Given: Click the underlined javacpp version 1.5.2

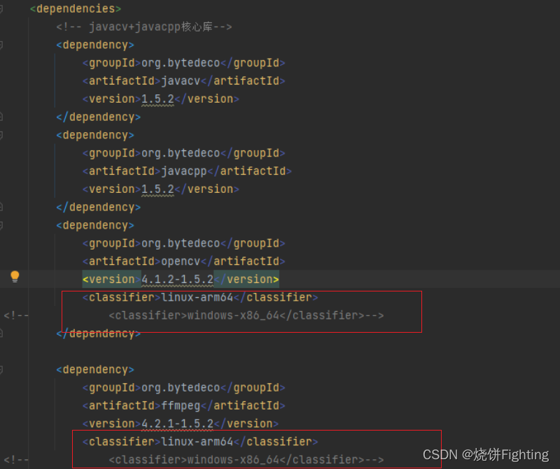Looking at the screenshot, I should [157, 189].
